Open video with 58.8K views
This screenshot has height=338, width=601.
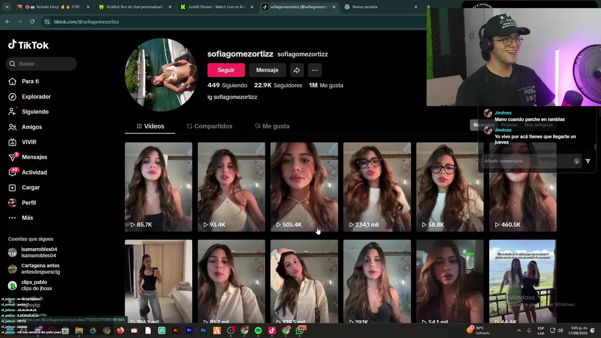(x=450, y=187)
